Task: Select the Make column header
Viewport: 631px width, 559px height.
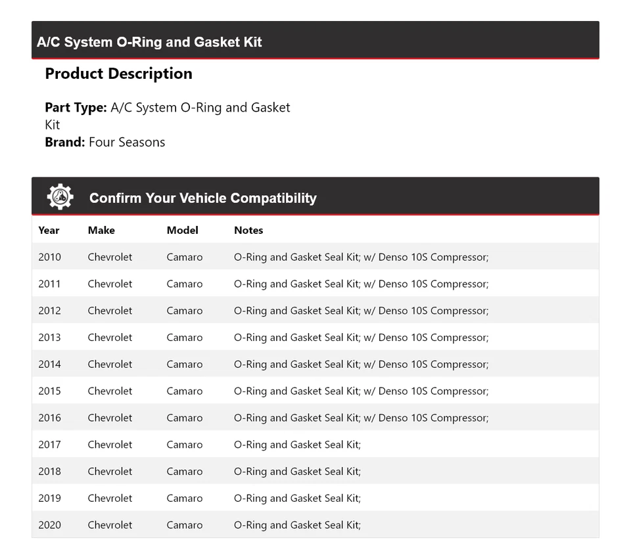Action: (101, 231)
